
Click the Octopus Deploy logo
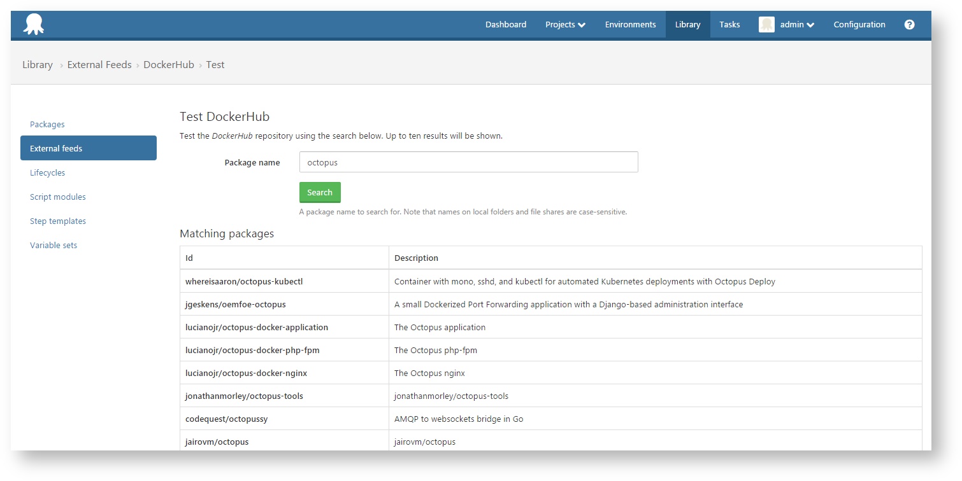pyautogui.click(x=32, y=24)
